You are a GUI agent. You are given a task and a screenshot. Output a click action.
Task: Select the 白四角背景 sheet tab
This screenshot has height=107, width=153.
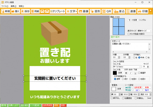[x=48, y=105]
